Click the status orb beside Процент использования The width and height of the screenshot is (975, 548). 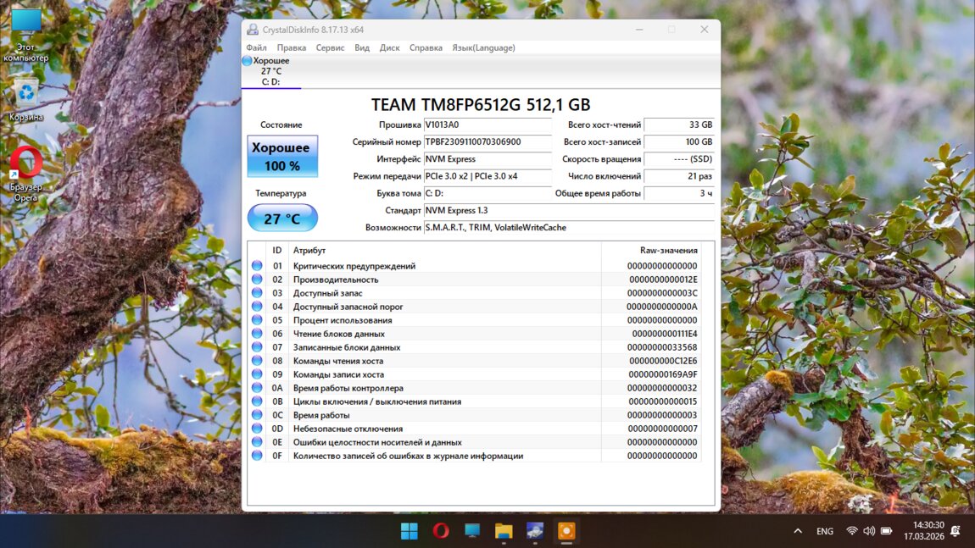[x=257, y=320]
